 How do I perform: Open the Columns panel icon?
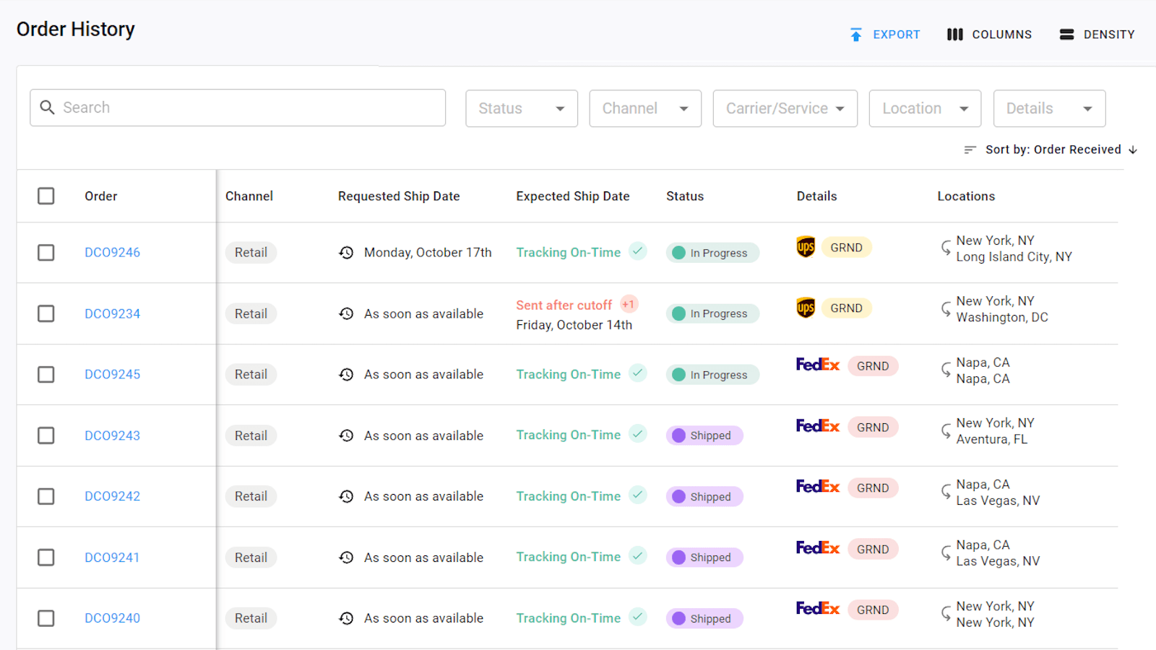(955, 34)
